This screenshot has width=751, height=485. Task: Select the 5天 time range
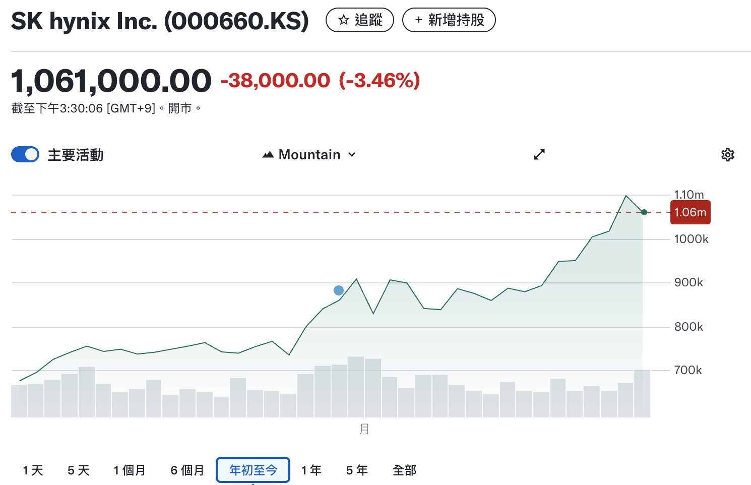tap(78, 469)
